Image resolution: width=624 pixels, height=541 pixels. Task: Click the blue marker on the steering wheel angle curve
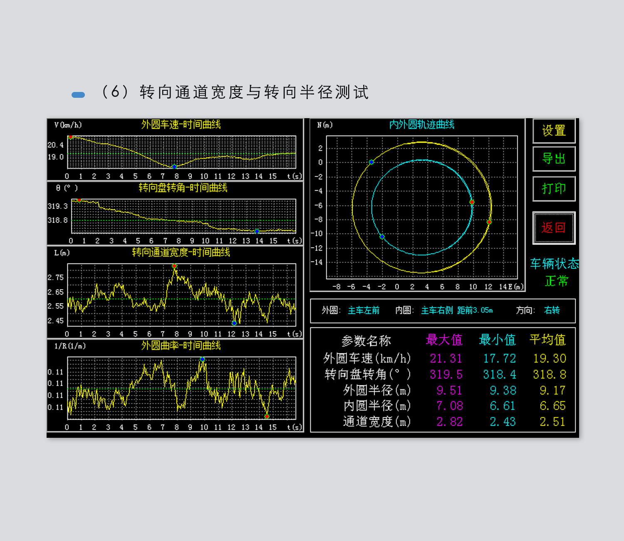[257, 231]
